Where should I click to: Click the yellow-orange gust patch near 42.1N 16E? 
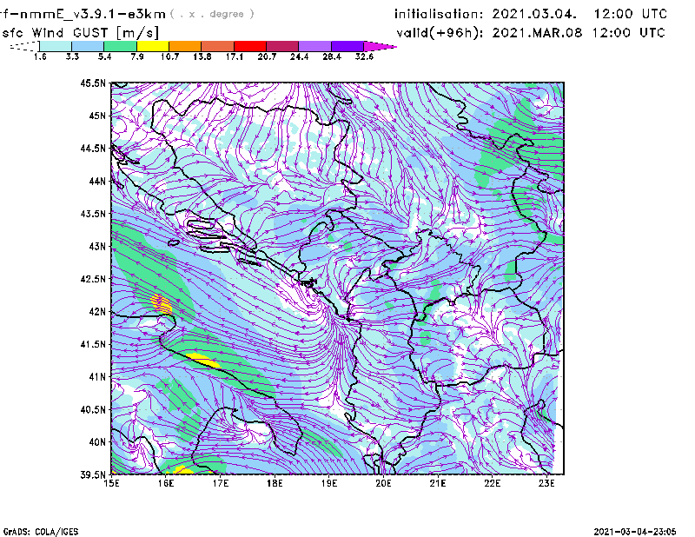[162, 304]
